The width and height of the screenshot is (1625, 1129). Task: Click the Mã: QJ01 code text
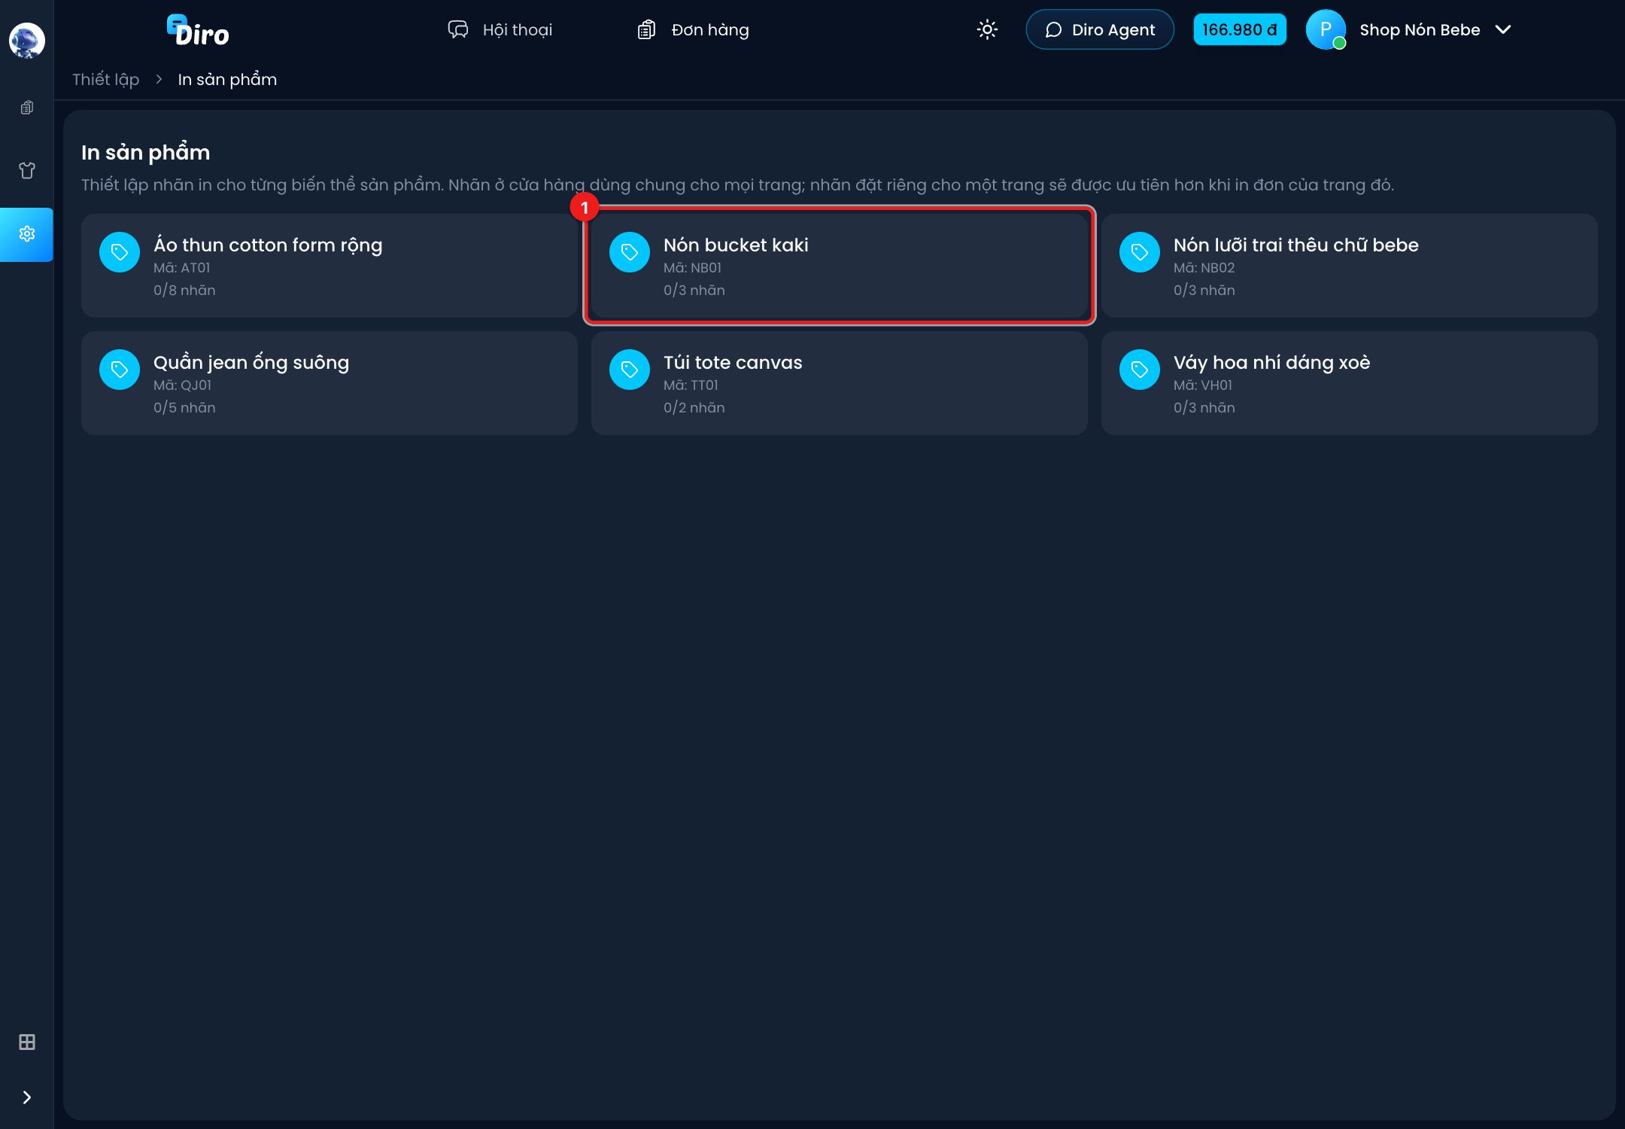[183, 385]
